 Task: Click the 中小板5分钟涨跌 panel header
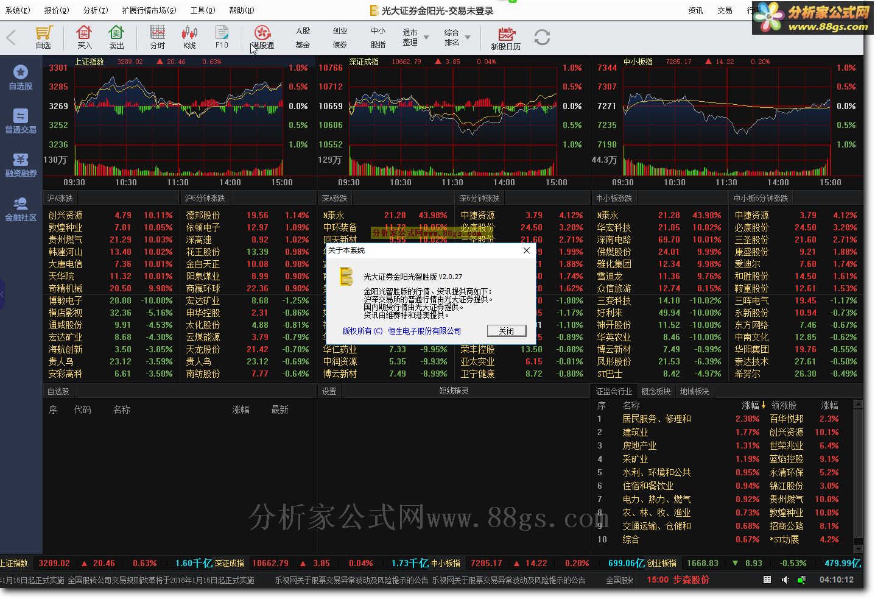coord(761,198)
